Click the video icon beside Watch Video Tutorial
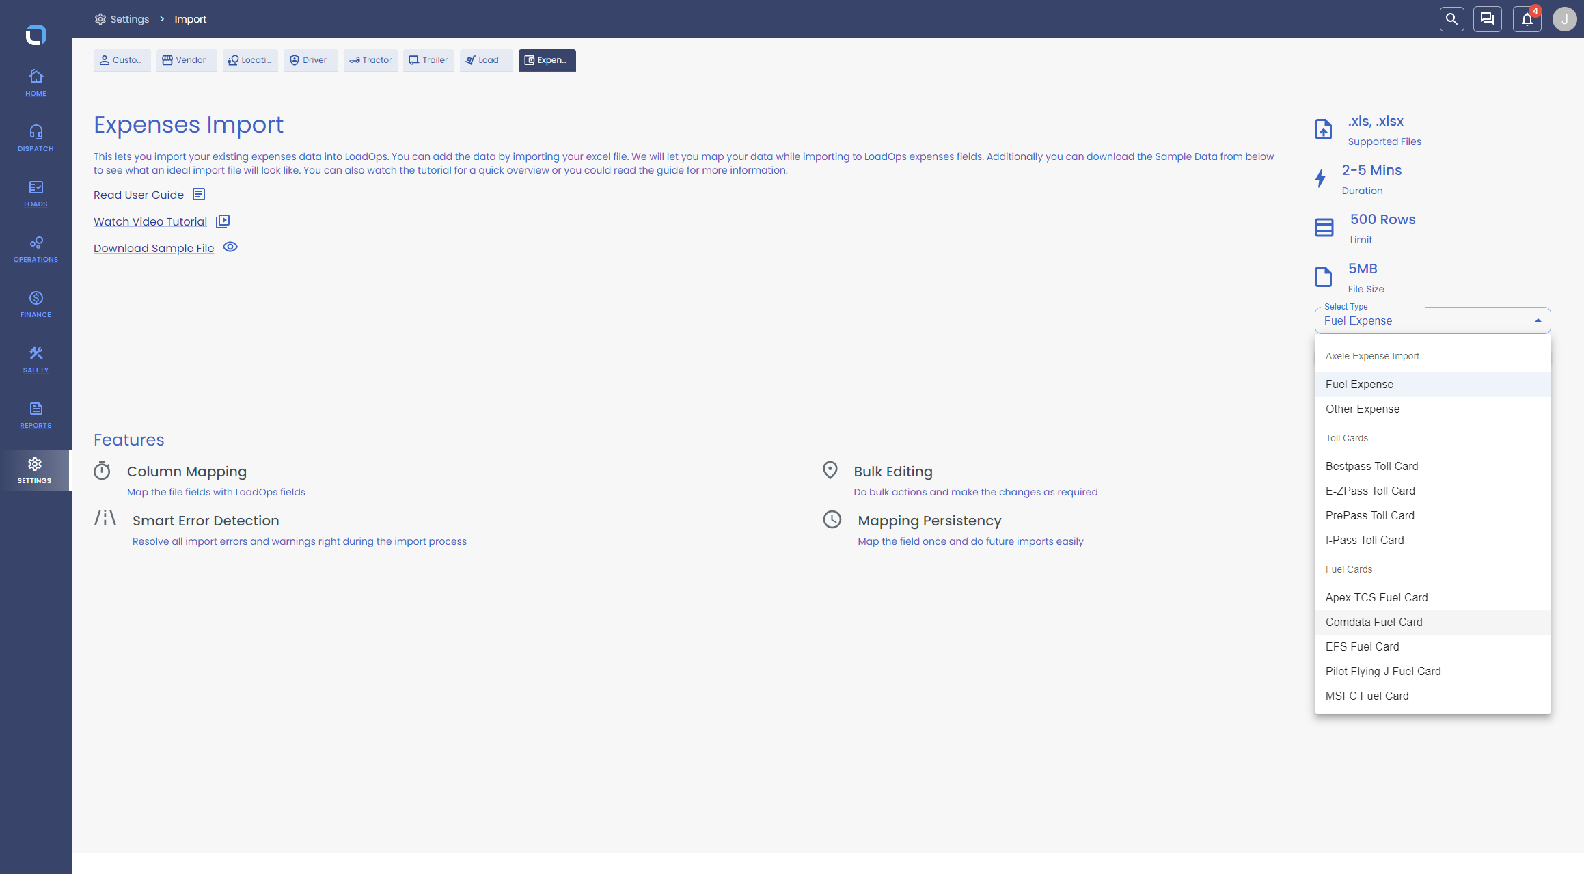Viewport: 1584px width, 874px height. point(223,221)
